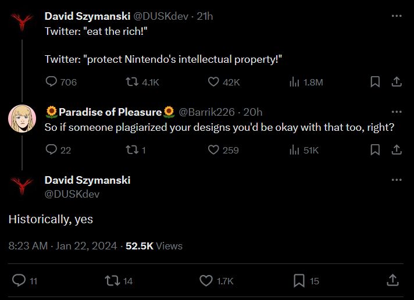Screen dimensions: 414x300
Task: Click the 8:23 AM Jan 22, 2024 timestamp
Action: 63,246
